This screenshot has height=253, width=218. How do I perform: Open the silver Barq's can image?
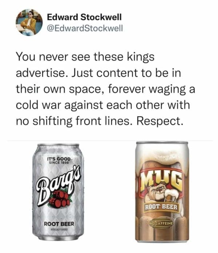coord(58,192)
